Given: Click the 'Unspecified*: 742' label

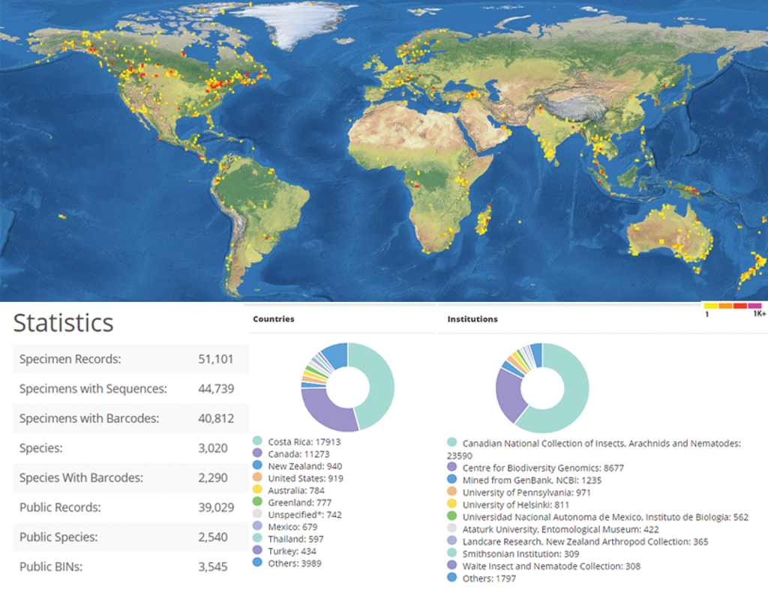Looking at the screenshot, I should click(x=304, y=515).
